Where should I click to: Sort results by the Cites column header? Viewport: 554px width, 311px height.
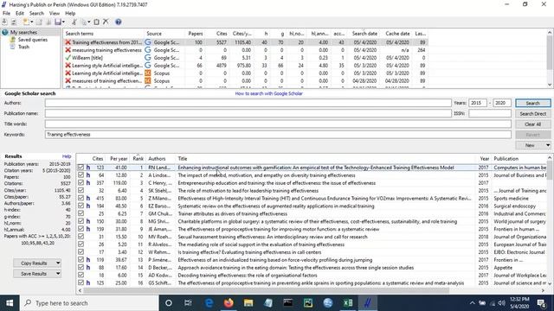[x=98, y=159]
